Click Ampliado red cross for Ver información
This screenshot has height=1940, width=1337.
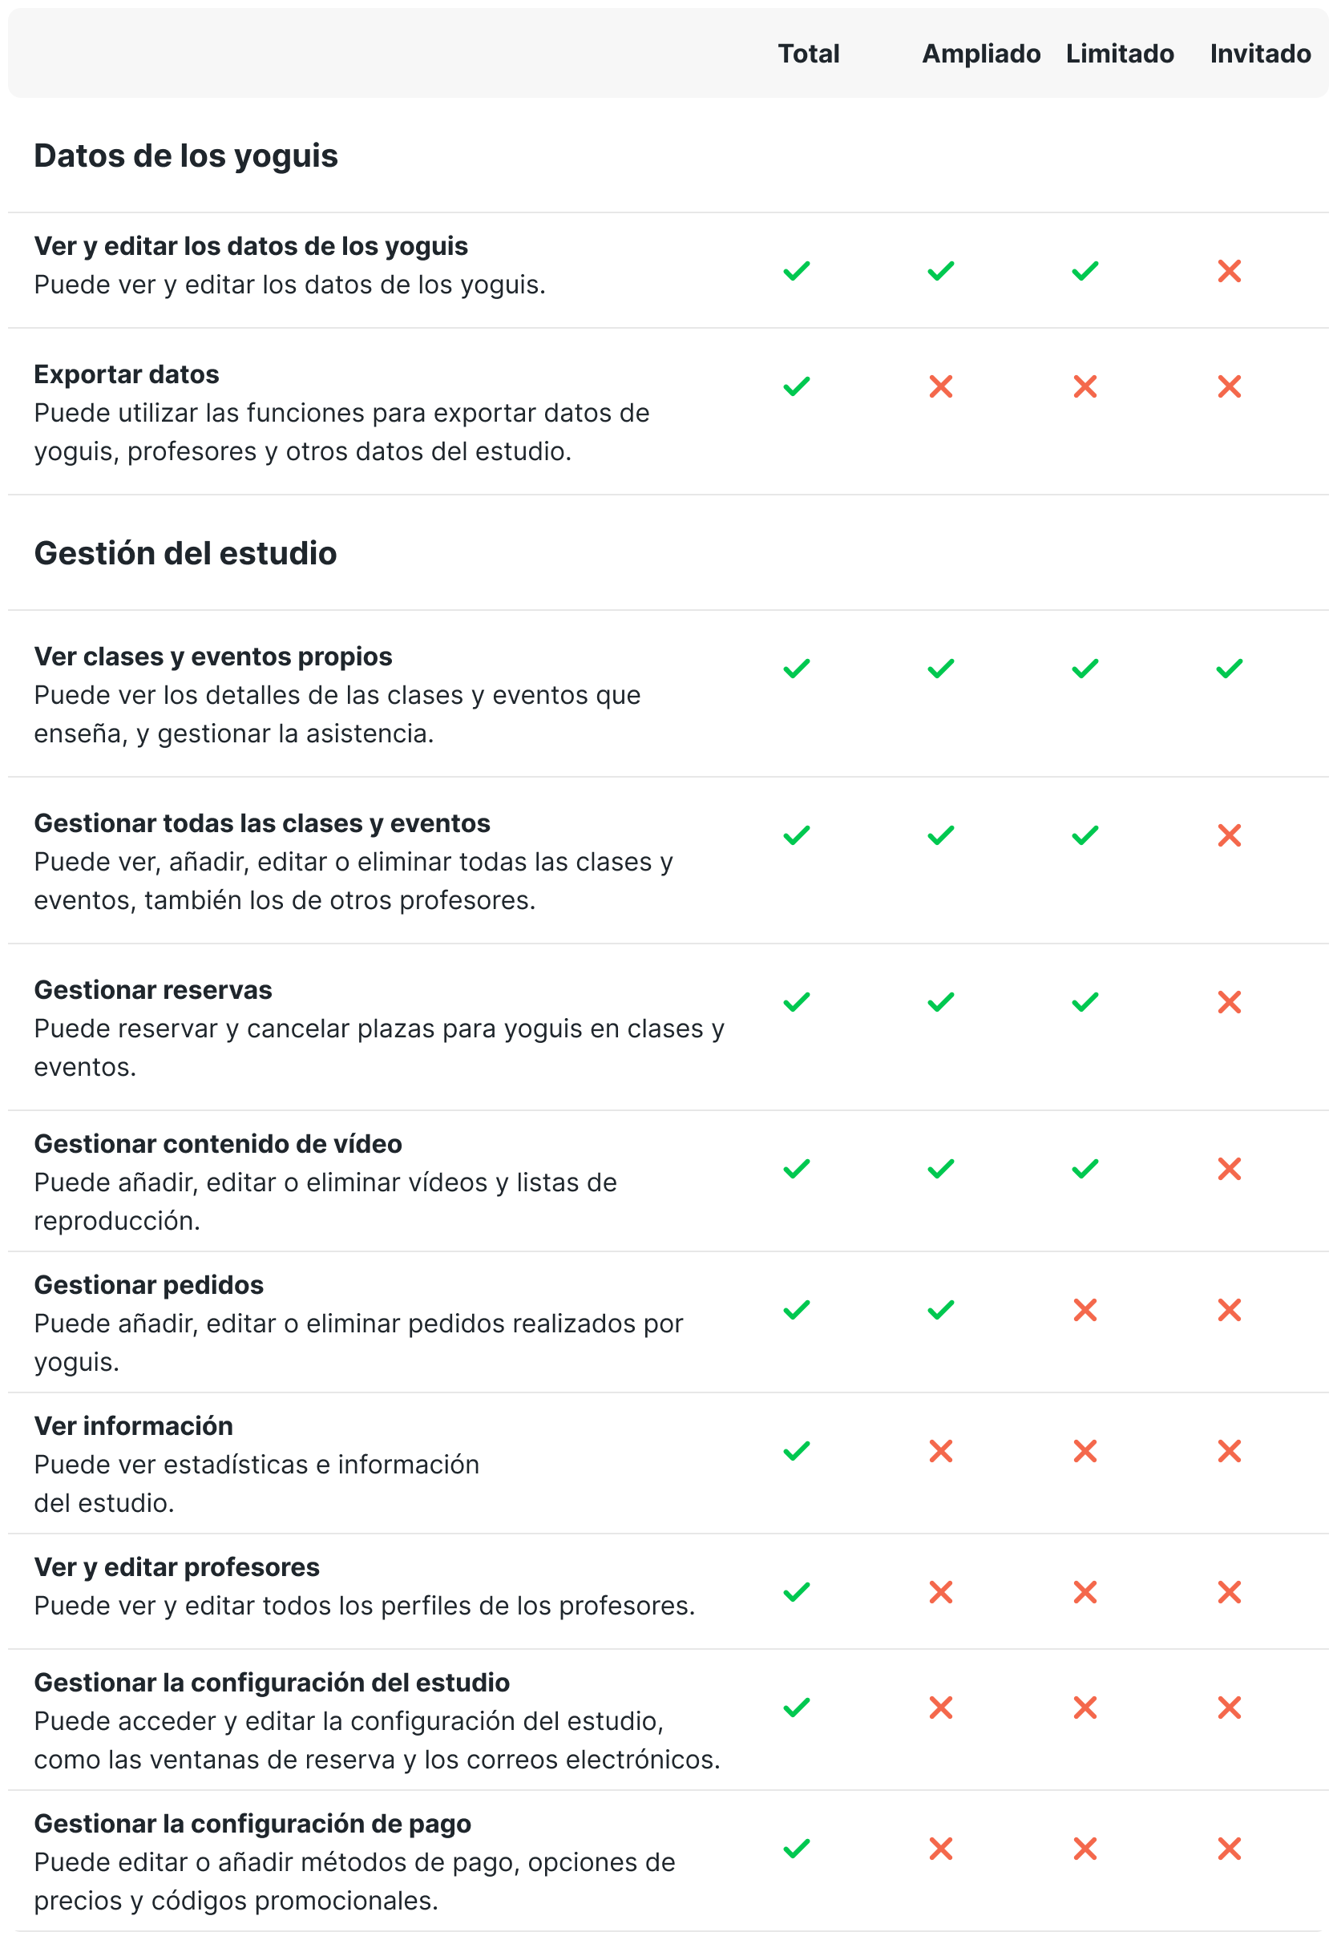click(x=941, y=1451)
